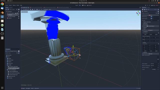Image resolution: width=160 pixels, height=90 pixels.
Task: Create a new resource in Inspector
Action: pyautogui.click(x=143, y=9)
